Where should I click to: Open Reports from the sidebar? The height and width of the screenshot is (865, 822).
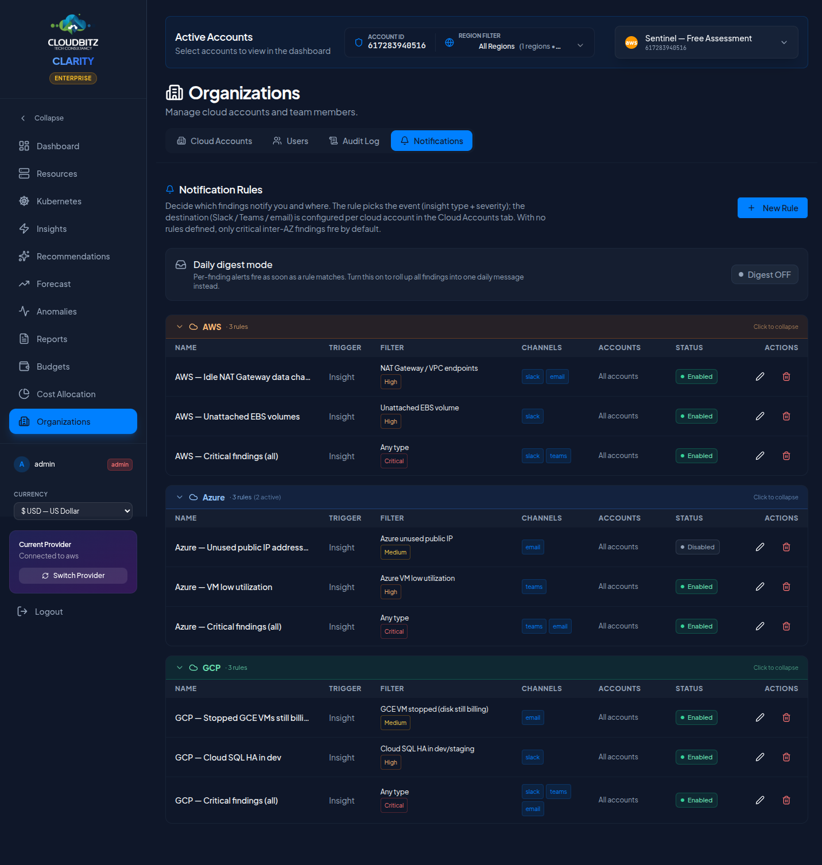pos(73,339)
